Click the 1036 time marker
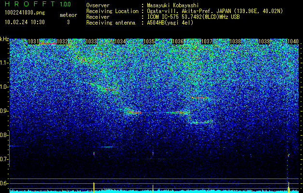This screenshot has width=303, height=193. [x=178, y=41]
